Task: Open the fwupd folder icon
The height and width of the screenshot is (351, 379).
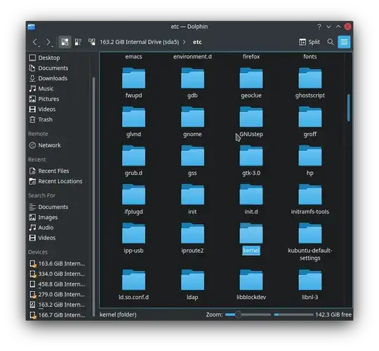Action: [133, 79]
